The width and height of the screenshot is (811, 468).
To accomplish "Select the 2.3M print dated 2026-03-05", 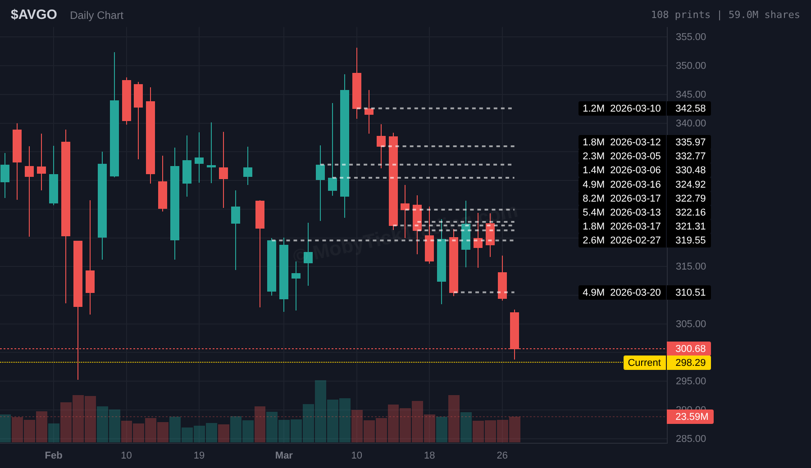I will (x=621, y=156).
